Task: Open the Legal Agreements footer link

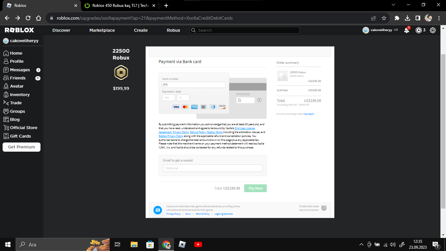Action: [x=224, y=214]
